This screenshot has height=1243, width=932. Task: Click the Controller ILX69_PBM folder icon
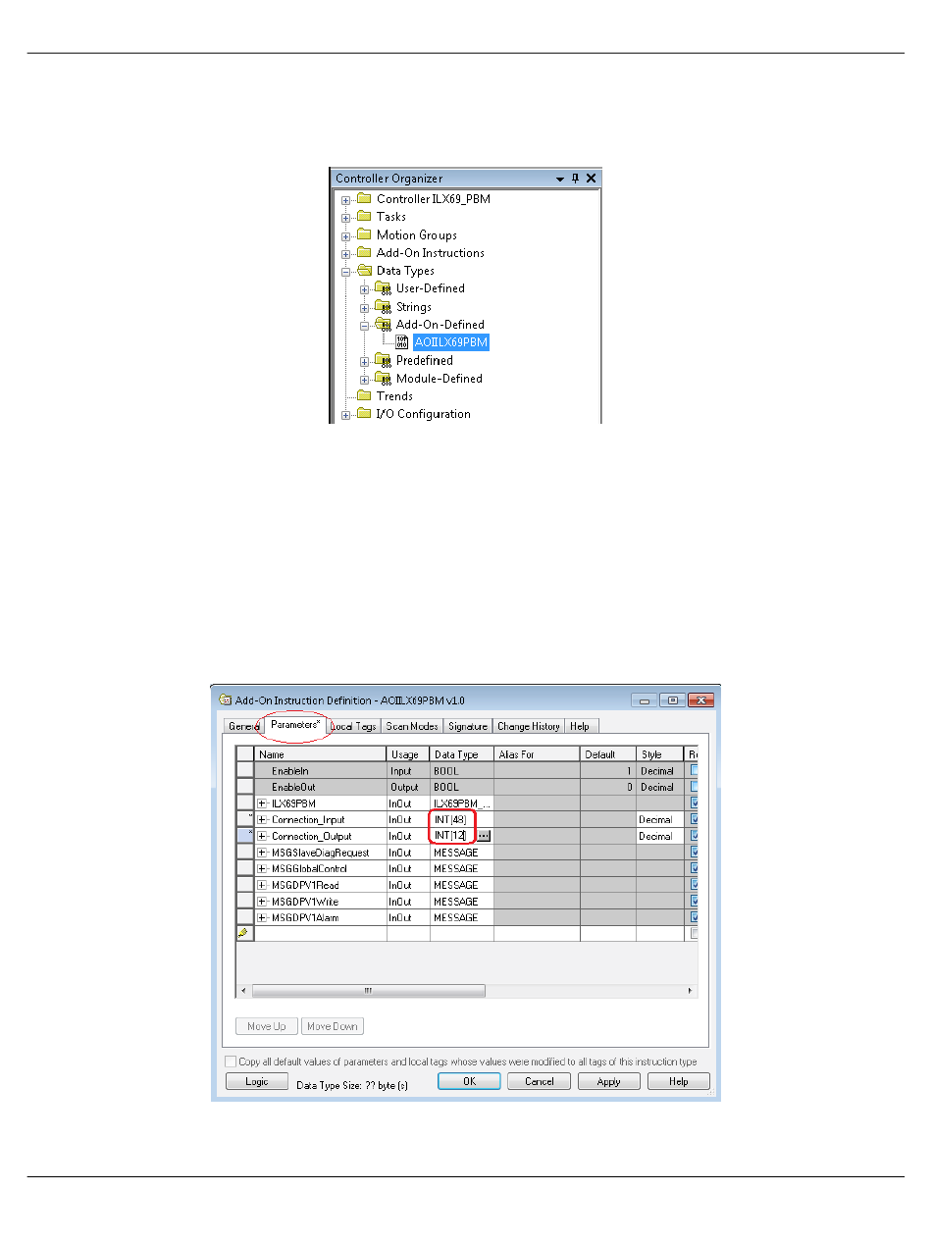pyautogui.click(x=364, y=199)
